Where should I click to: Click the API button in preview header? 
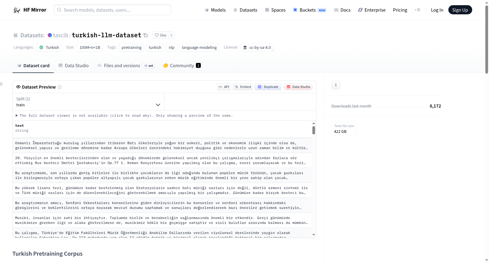click(224, 87)
